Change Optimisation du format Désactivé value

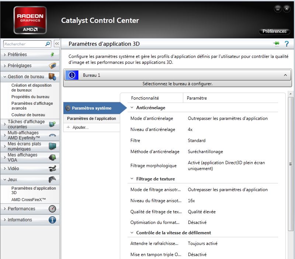pyautogui.click(x=197, y=222)
